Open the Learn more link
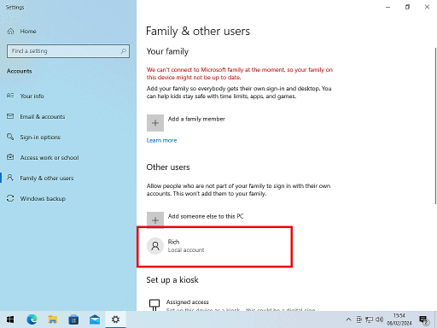The width and height of the screenshot is (437, 328). click(161, 140)
